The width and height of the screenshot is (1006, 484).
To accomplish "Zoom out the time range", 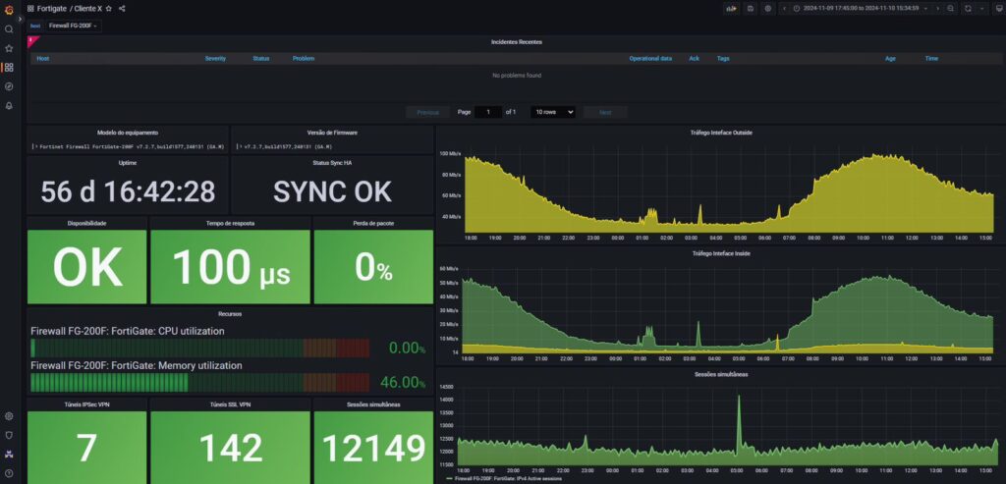I will pos(951,8).
